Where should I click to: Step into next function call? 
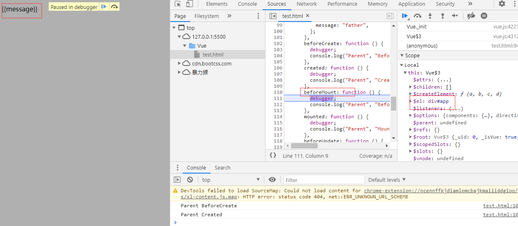(430, 16)
